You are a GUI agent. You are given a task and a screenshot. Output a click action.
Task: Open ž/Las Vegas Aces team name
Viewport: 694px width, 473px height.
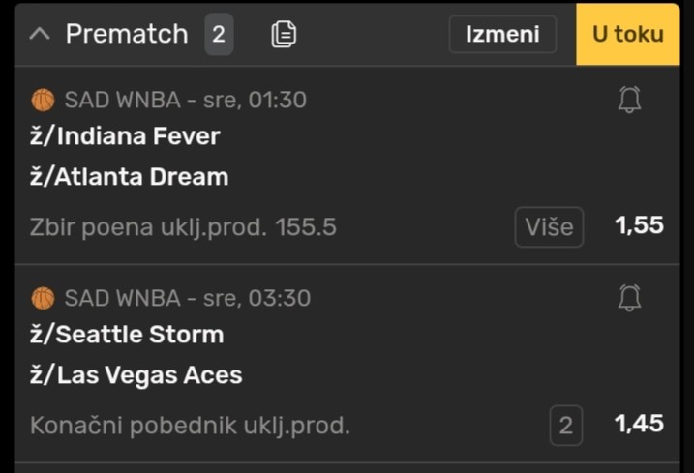pos(136,375)
